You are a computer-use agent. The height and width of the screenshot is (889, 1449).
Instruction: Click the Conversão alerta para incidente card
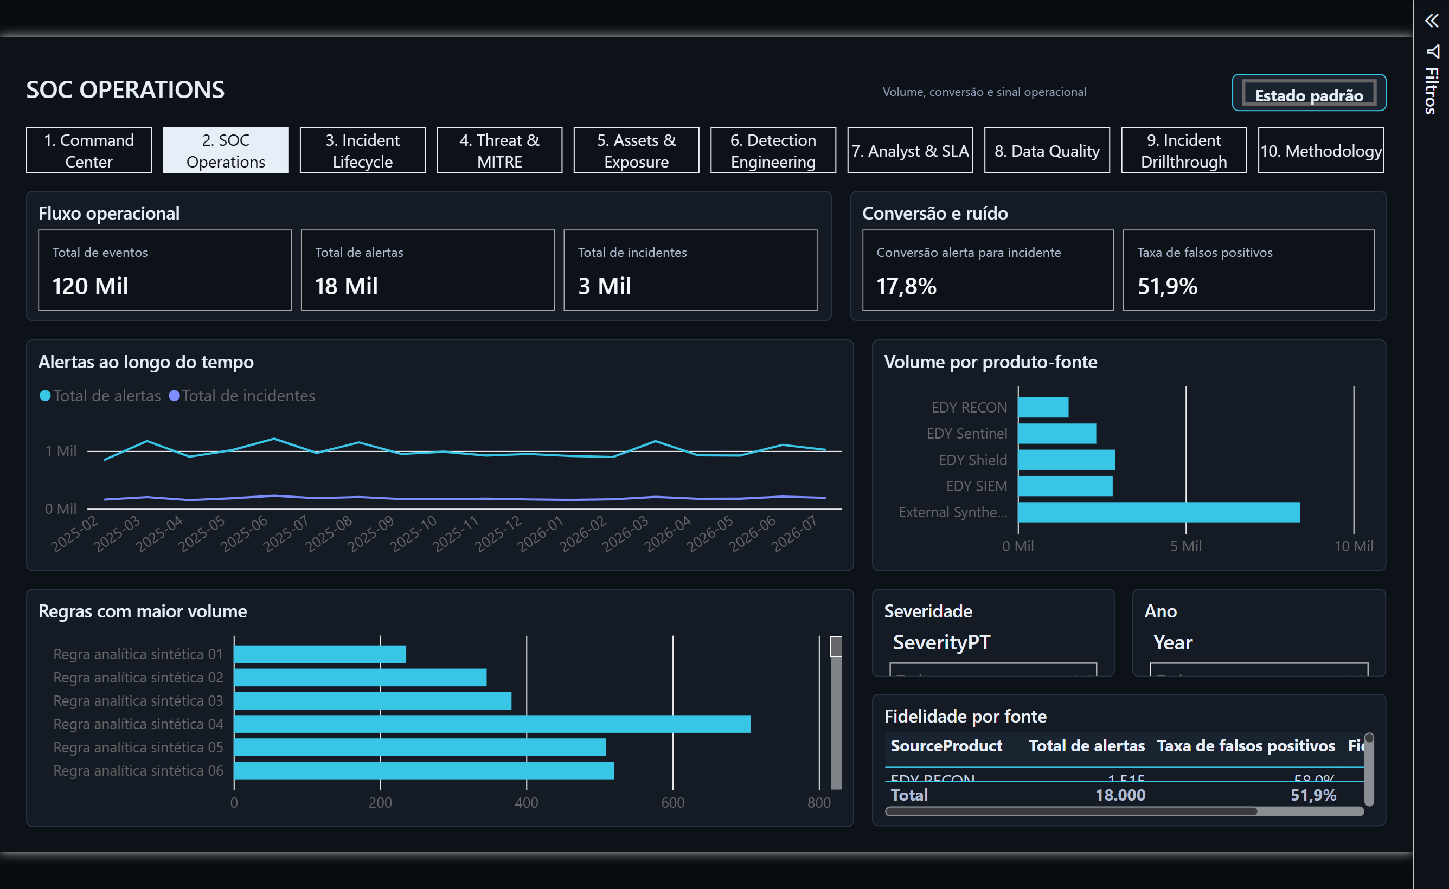[x=988, y=270]
